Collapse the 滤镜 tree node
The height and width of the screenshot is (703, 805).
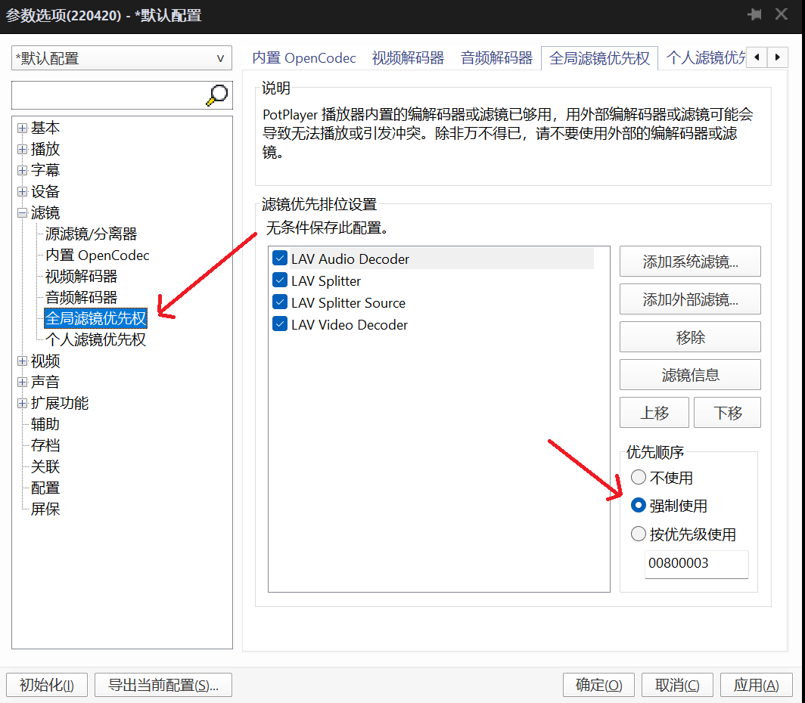[x=22, y=213]
